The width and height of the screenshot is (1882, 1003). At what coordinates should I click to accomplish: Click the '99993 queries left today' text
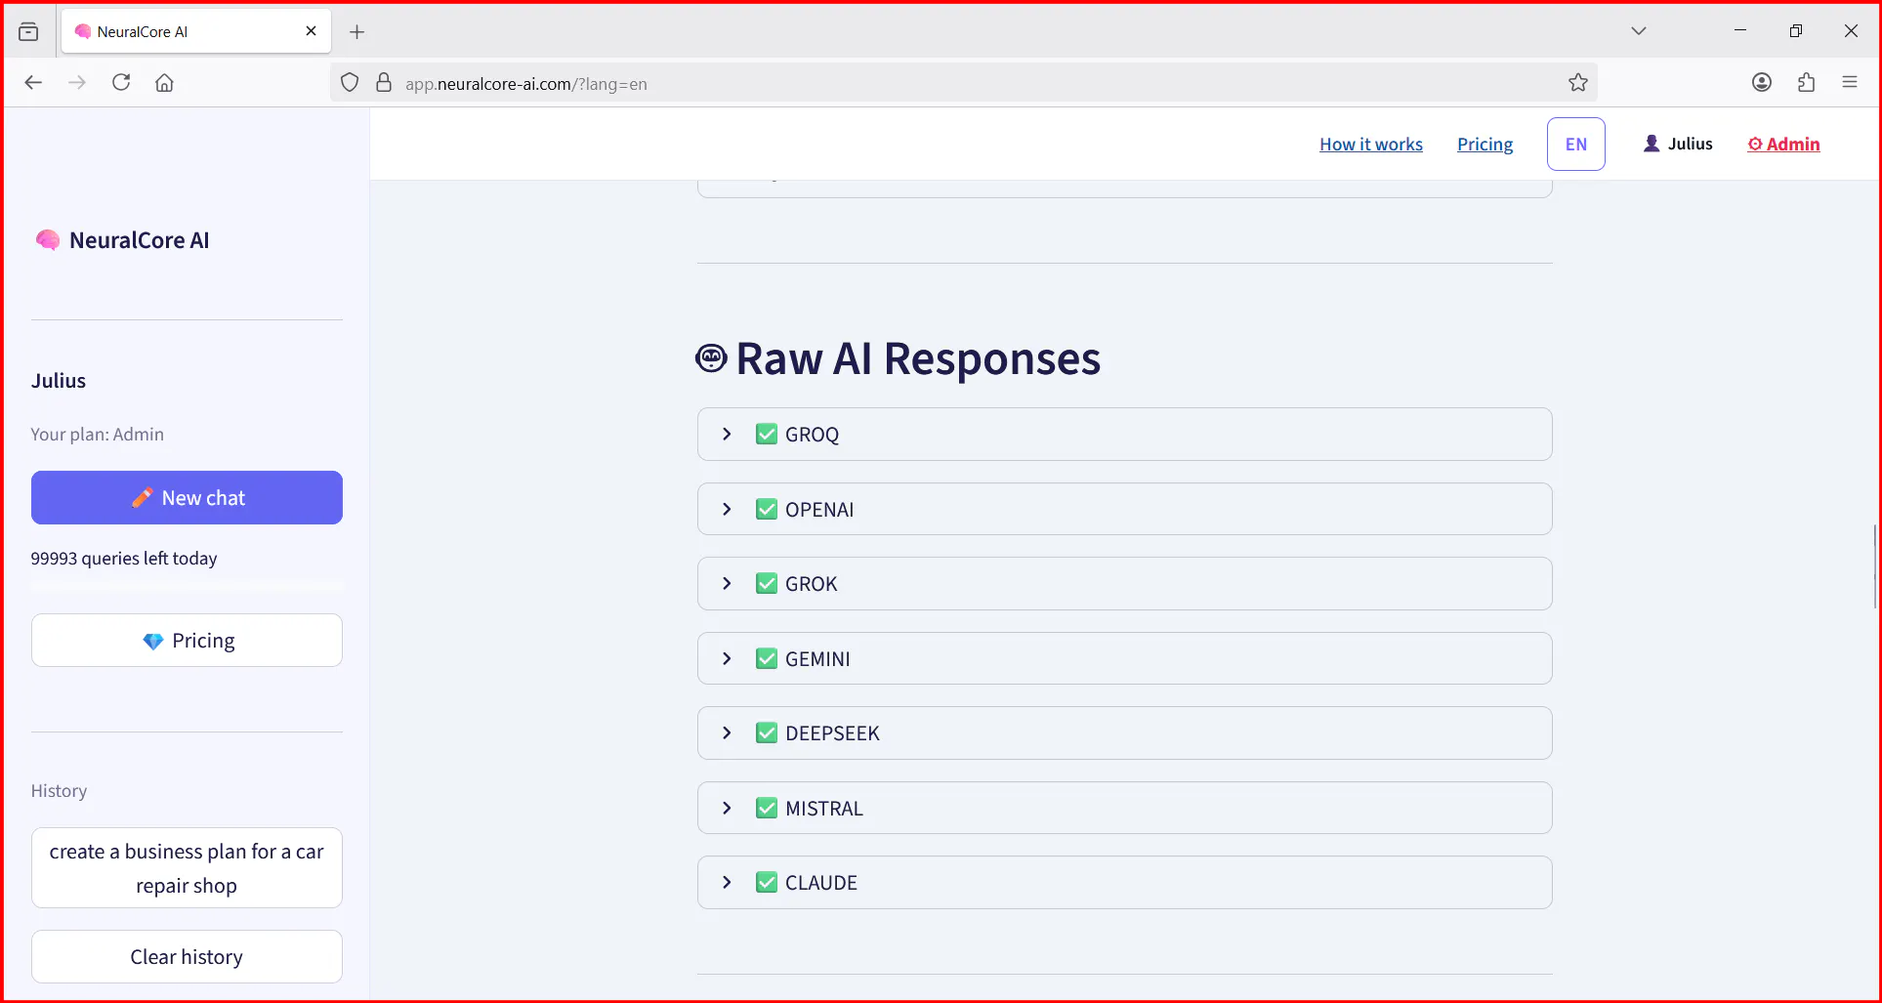(124, 559)
